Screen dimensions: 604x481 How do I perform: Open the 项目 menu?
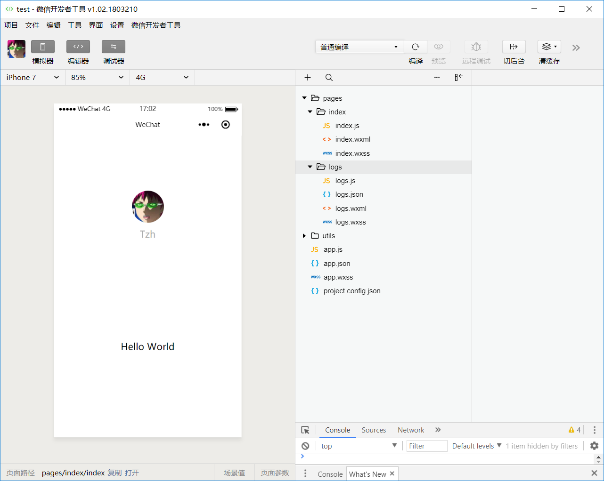(11, 25)
